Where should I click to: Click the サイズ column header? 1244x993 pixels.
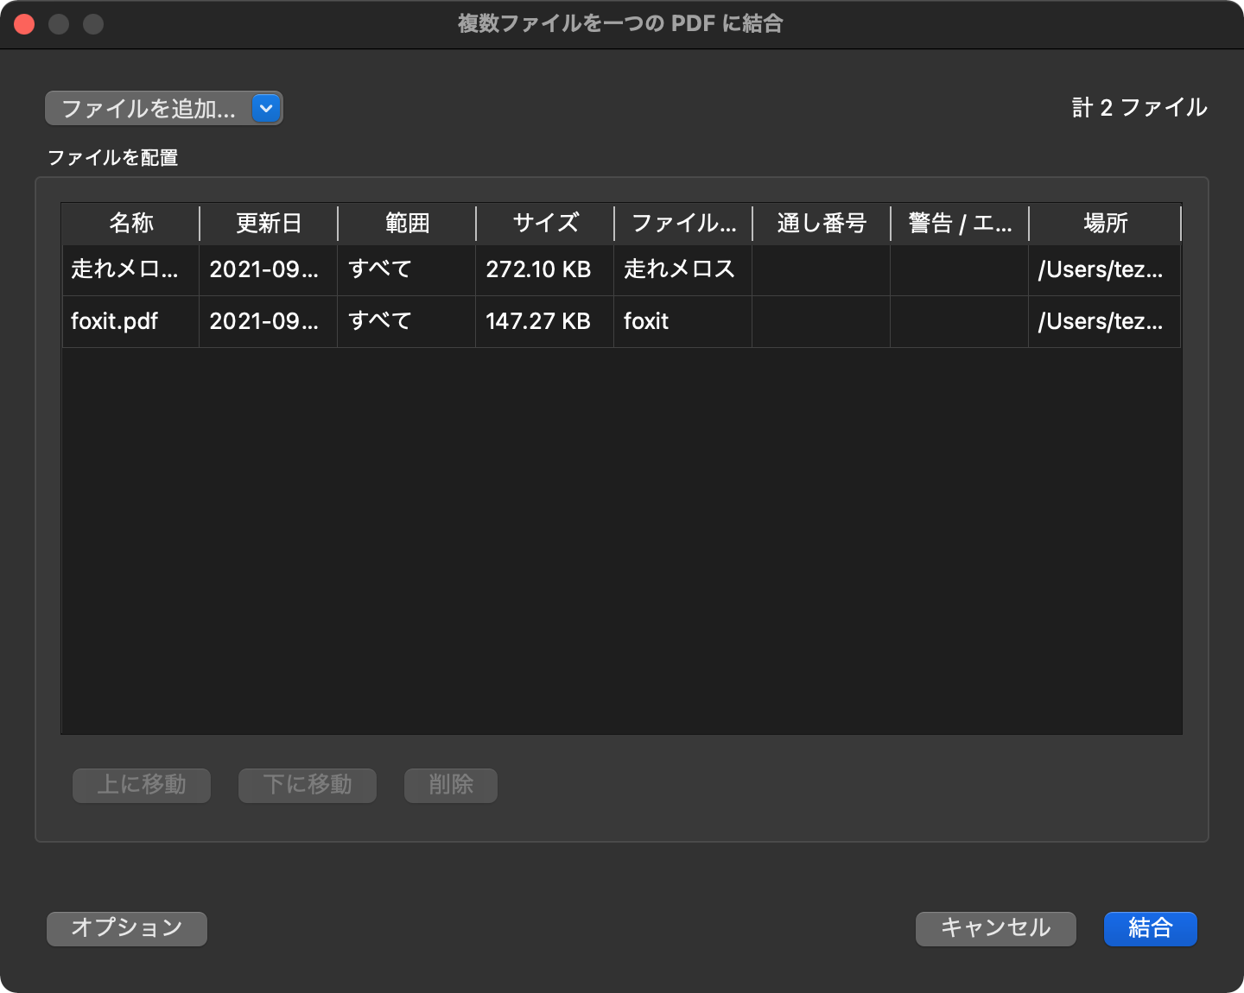(545, 223)
